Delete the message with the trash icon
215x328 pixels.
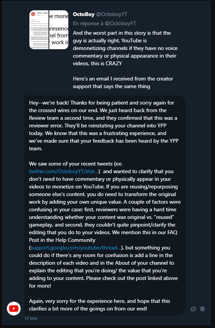202,309
